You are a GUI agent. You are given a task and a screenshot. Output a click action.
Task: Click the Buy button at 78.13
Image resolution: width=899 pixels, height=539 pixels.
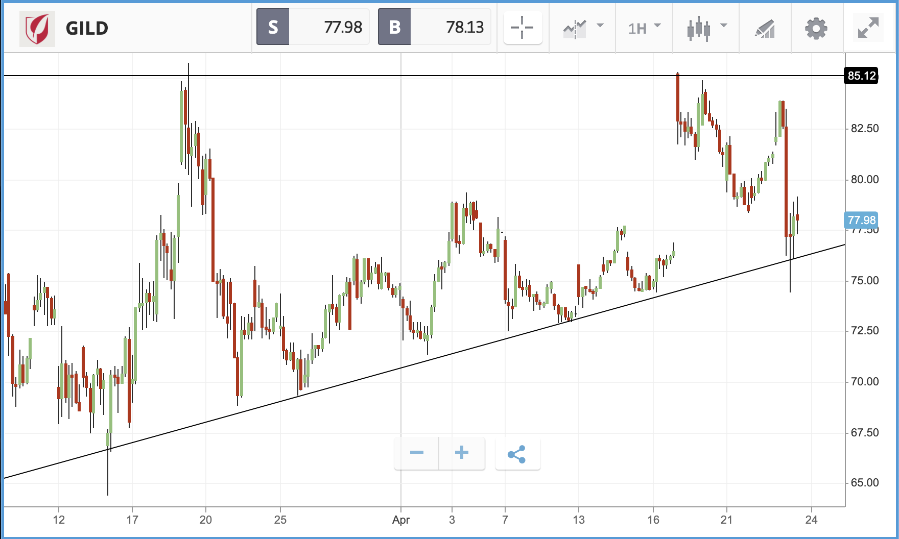pos(434,27)
